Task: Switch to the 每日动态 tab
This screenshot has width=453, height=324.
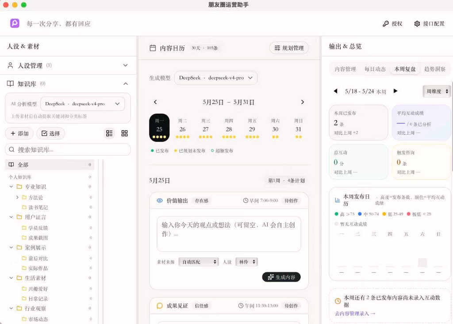Action: click(x=375, y=69)
